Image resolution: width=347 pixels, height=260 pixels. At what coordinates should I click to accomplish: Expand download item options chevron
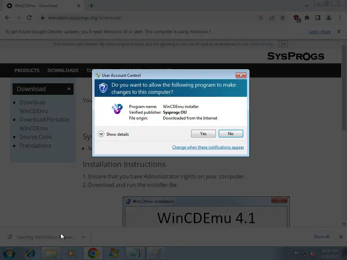(83, 237)
